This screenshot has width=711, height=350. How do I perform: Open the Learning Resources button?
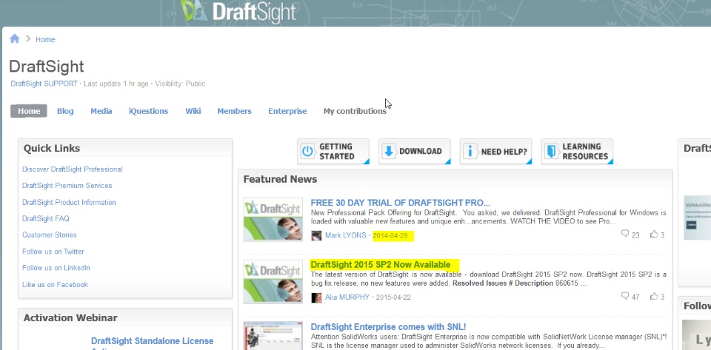click(x=577, y=151)
